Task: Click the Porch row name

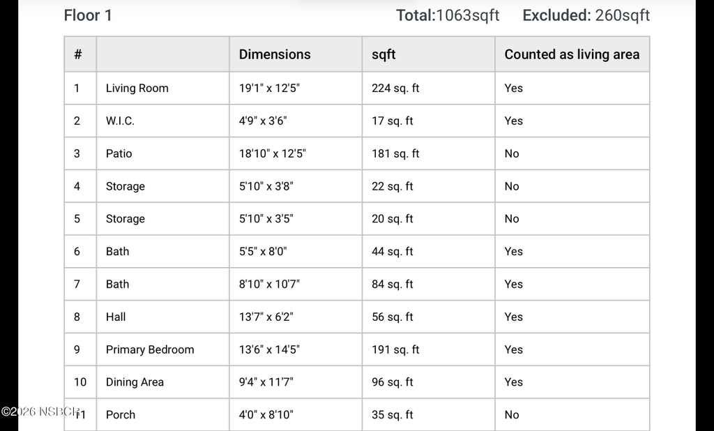Action: (x=121, y=414)
